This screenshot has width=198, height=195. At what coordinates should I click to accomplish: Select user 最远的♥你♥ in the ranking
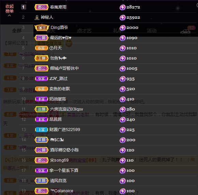coord(61,37)
